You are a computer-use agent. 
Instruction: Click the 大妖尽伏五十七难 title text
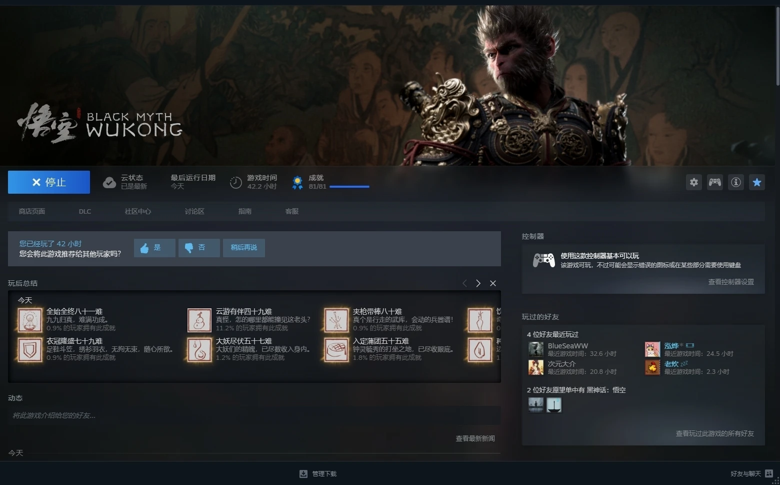click(244, 341)
